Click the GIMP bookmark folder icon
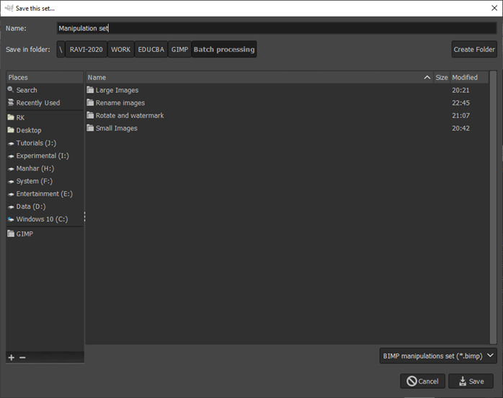Screen dimensions: 503x398 11,233
